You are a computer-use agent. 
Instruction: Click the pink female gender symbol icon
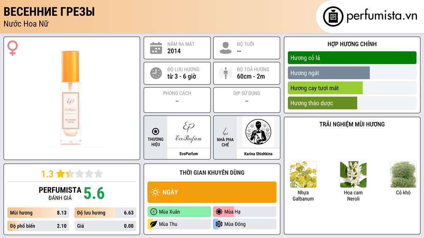tap(12, 48)
